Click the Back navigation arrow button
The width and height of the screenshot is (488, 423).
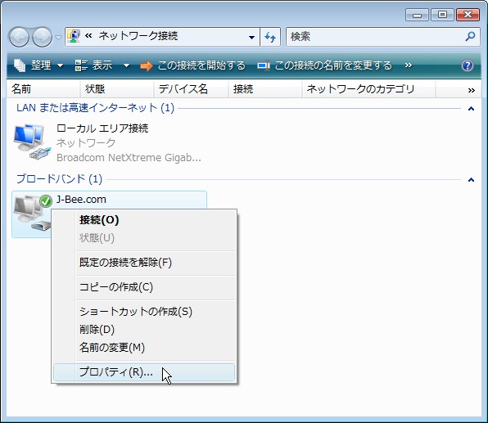[x=19, y=37]
